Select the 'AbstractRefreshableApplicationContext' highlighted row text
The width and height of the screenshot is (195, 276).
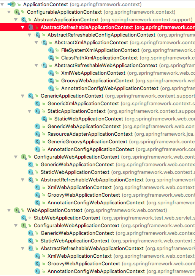click(87, 27)
